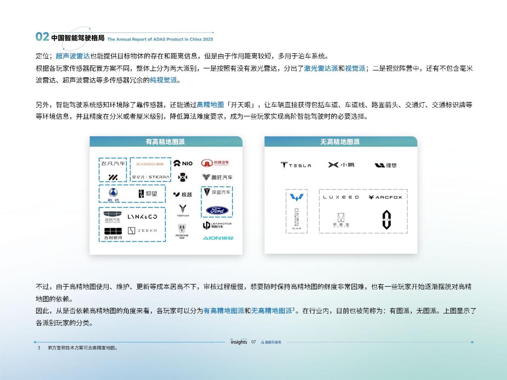Click the ARCFOX logo

(x=385, y=197)
